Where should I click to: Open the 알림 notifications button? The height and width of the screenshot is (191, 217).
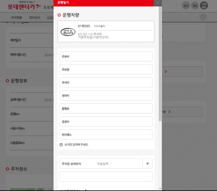pyautogui.click(x=195, y=6)
